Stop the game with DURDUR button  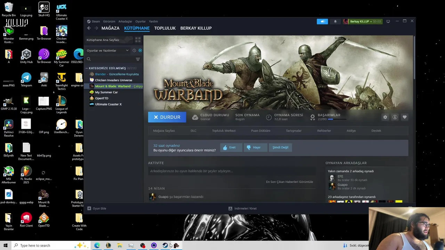pos(167,117)
